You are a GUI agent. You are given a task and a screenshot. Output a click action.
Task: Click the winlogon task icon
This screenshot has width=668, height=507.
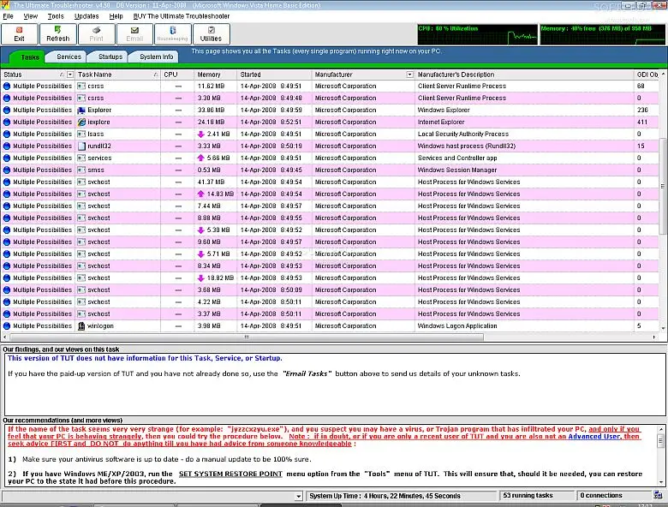(81, 326)
